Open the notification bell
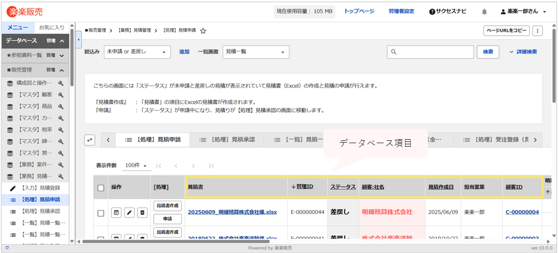 pos(484,11)
